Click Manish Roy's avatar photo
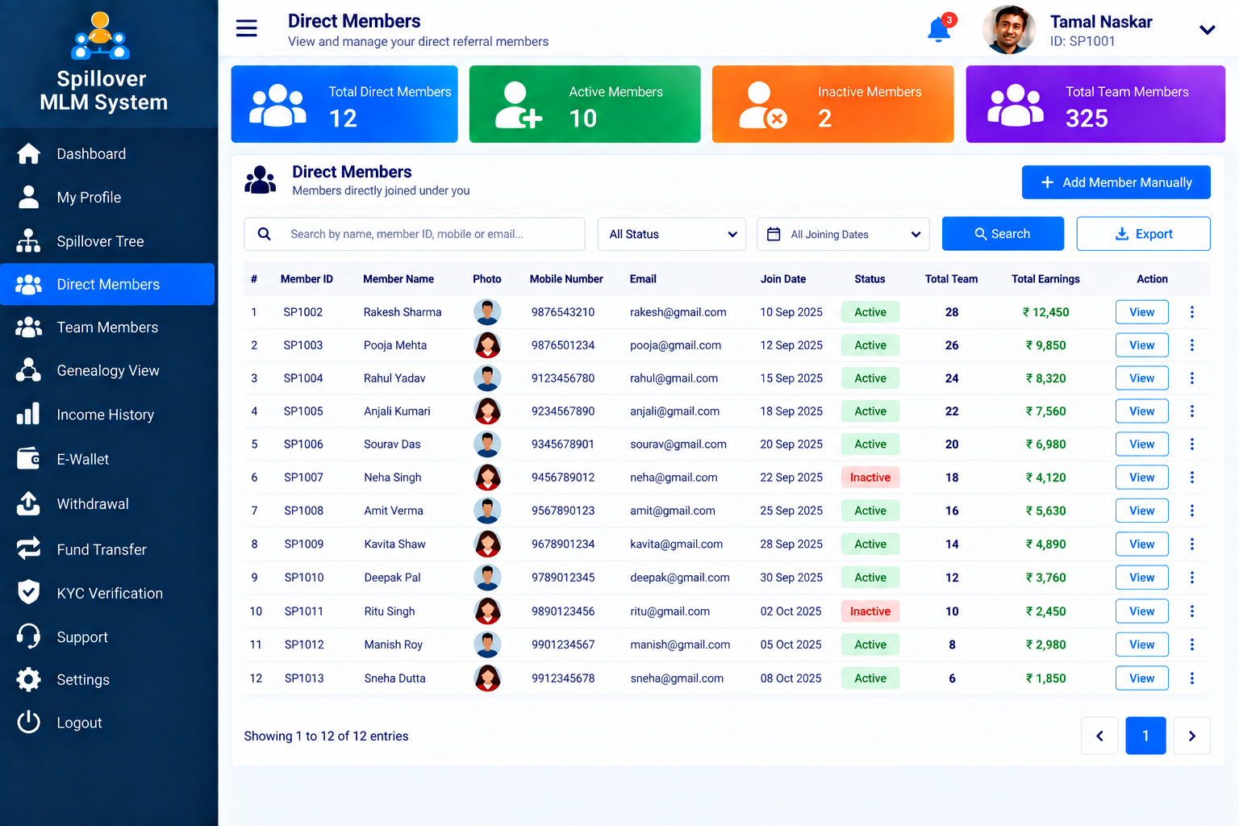Image resolution: width=1239 pixels, height=826 pixels. click(x=487, y=645)
